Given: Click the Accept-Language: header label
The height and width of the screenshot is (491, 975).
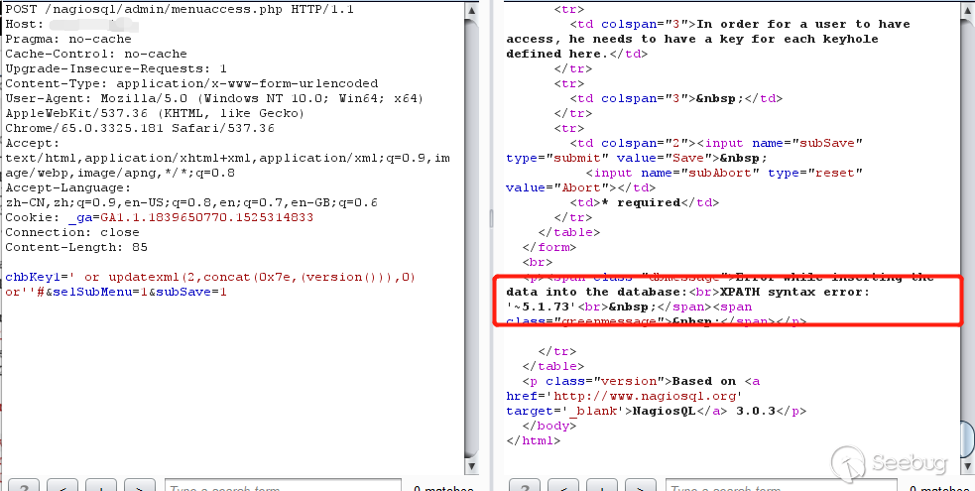Looking at the screenshot, I should (68, 187).
